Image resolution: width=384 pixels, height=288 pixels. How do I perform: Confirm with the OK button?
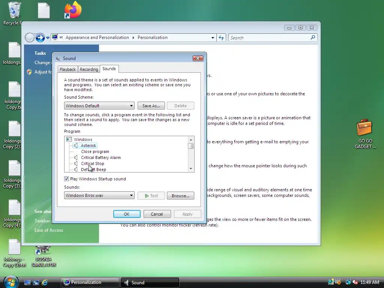(x=127, y=214)
